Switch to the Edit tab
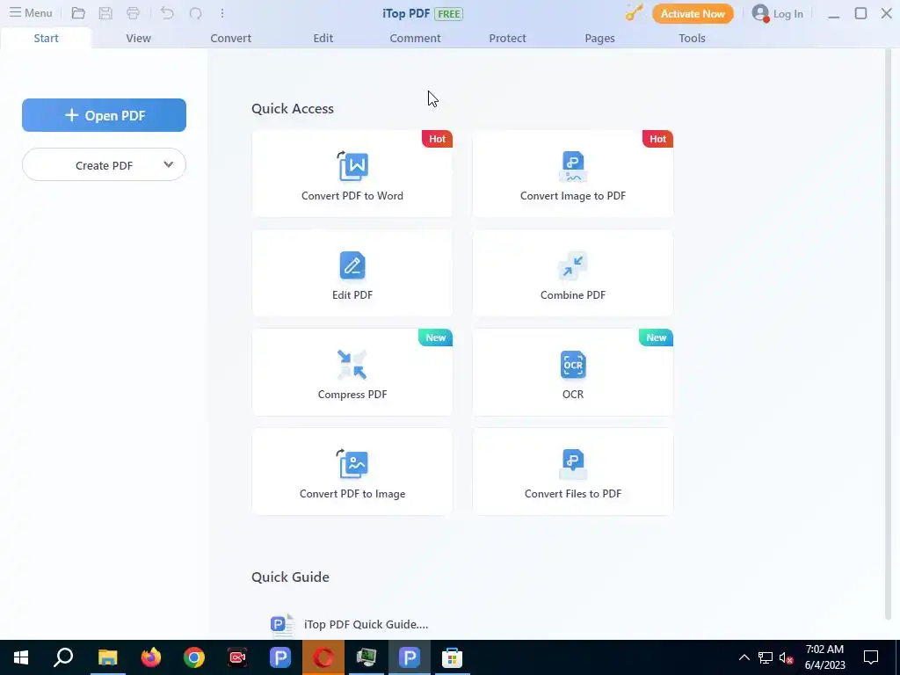Viewport: 900px width, 675px height. [x=323, y=38]
